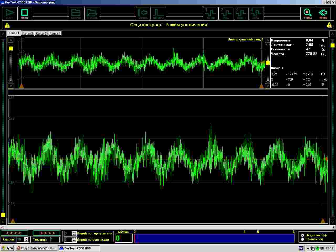Viewport: 336px width, 252px height.
Task: Switch to the Канал 2 tab
Action: pyautogui.click(x=28, y=33)
